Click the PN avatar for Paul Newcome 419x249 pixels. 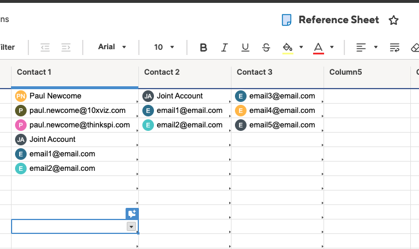[x=21, y=96]
